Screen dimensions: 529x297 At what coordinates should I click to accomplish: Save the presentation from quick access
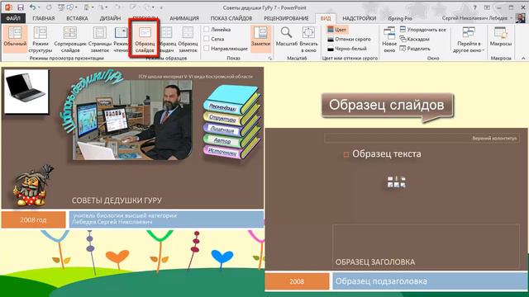(20, 7)
